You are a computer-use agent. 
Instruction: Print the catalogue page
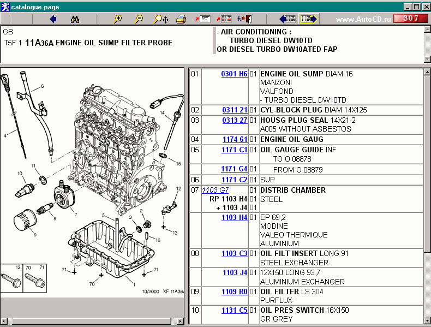click(181, 19)
